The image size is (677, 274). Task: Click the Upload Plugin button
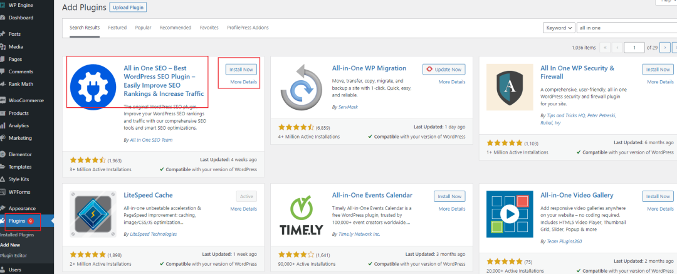tap(128, 8)
